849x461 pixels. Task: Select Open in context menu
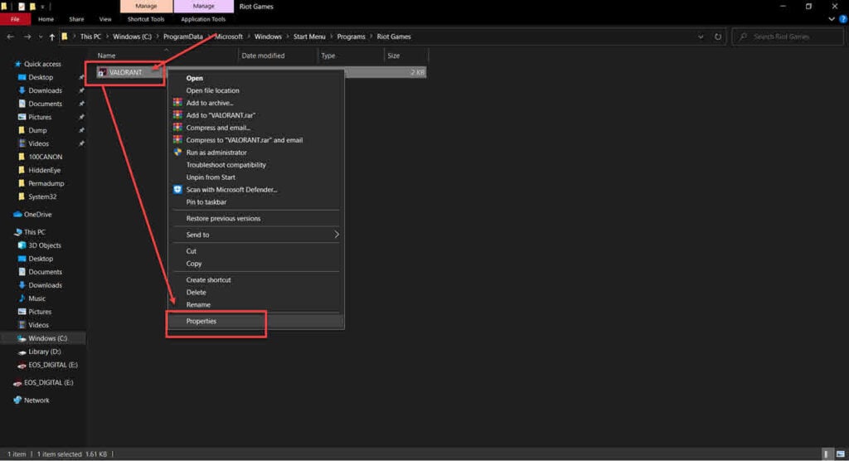coord(194,78)
